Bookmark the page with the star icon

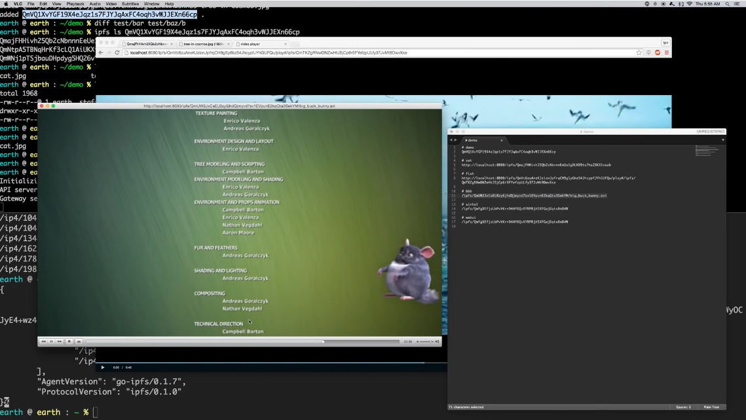tap(639, 52)
